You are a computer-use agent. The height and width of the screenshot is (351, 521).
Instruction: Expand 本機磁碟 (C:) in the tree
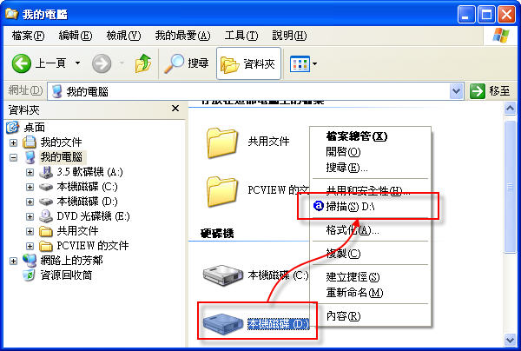(30, 187)
